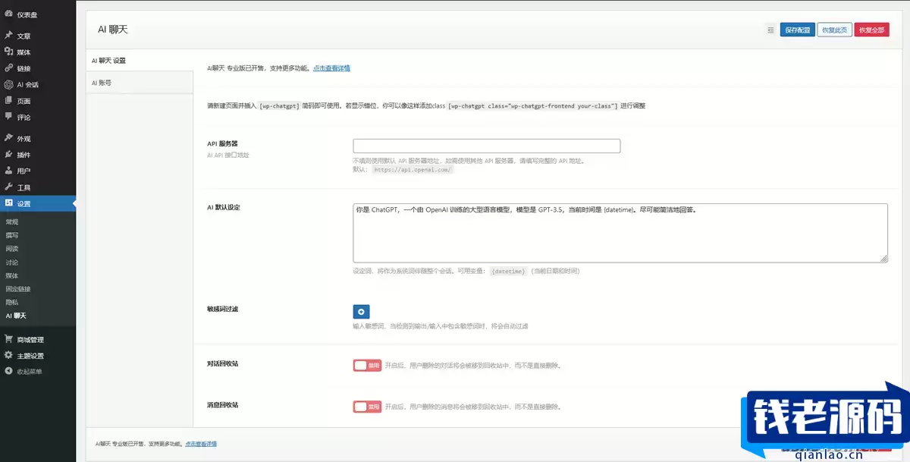Open 隐私 settings submenu

[x=11, y=302]
